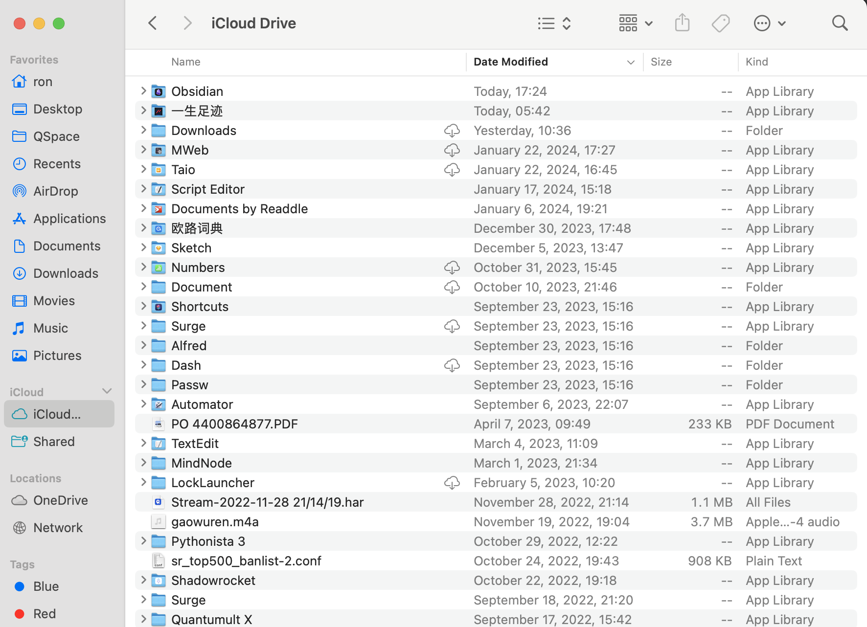Viewport: 867px width, 627px height.
Task: Select the Sketch folder row
Action: coord(496,248)
